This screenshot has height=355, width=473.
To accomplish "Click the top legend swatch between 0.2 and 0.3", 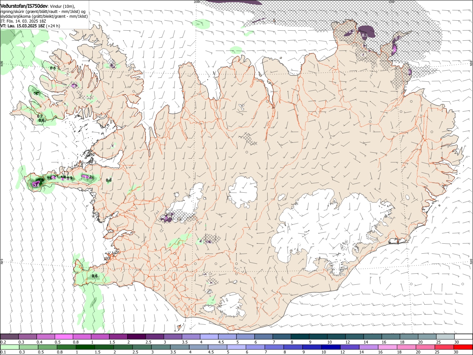I will point(10,337).
